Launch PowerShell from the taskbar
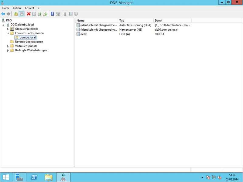This screenshot has height=182, width=243. [34, 177]
